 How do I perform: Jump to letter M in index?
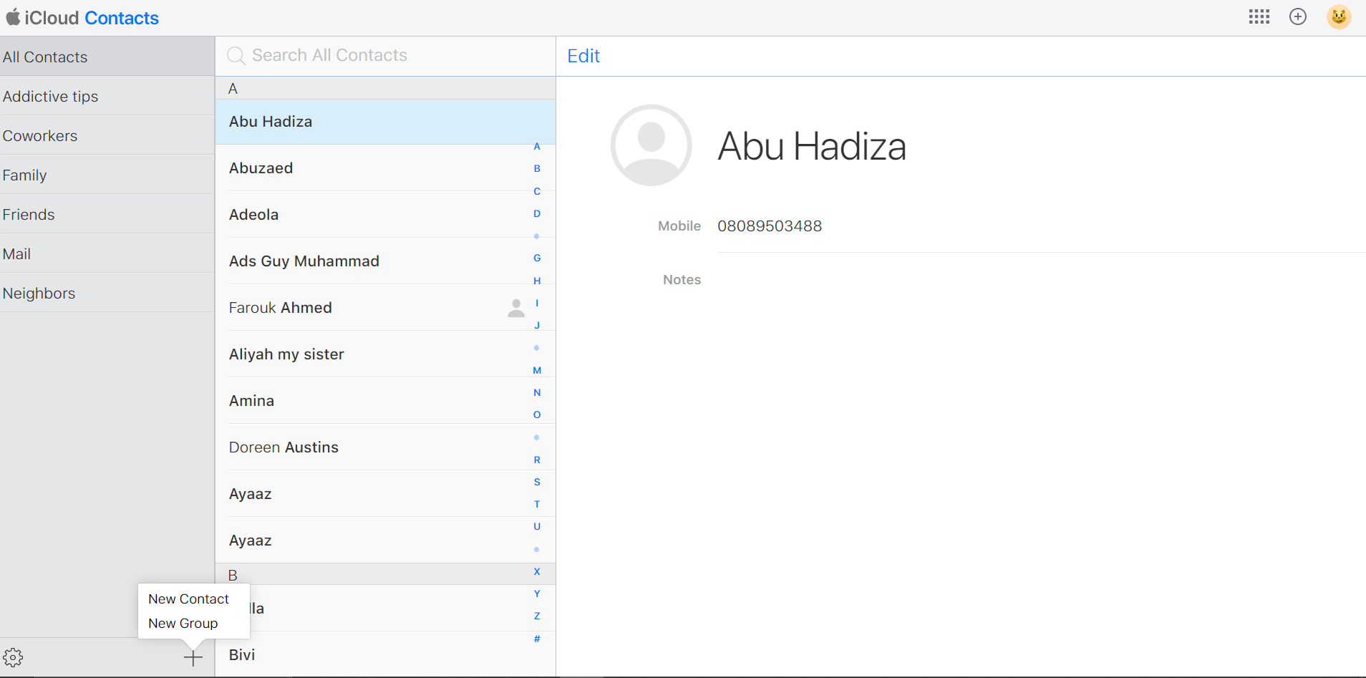tap(537, 370)
